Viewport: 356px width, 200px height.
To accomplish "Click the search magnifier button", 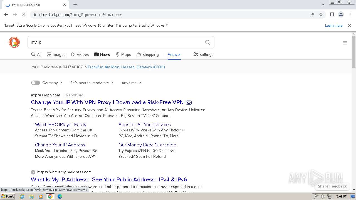I will [207, 42].
